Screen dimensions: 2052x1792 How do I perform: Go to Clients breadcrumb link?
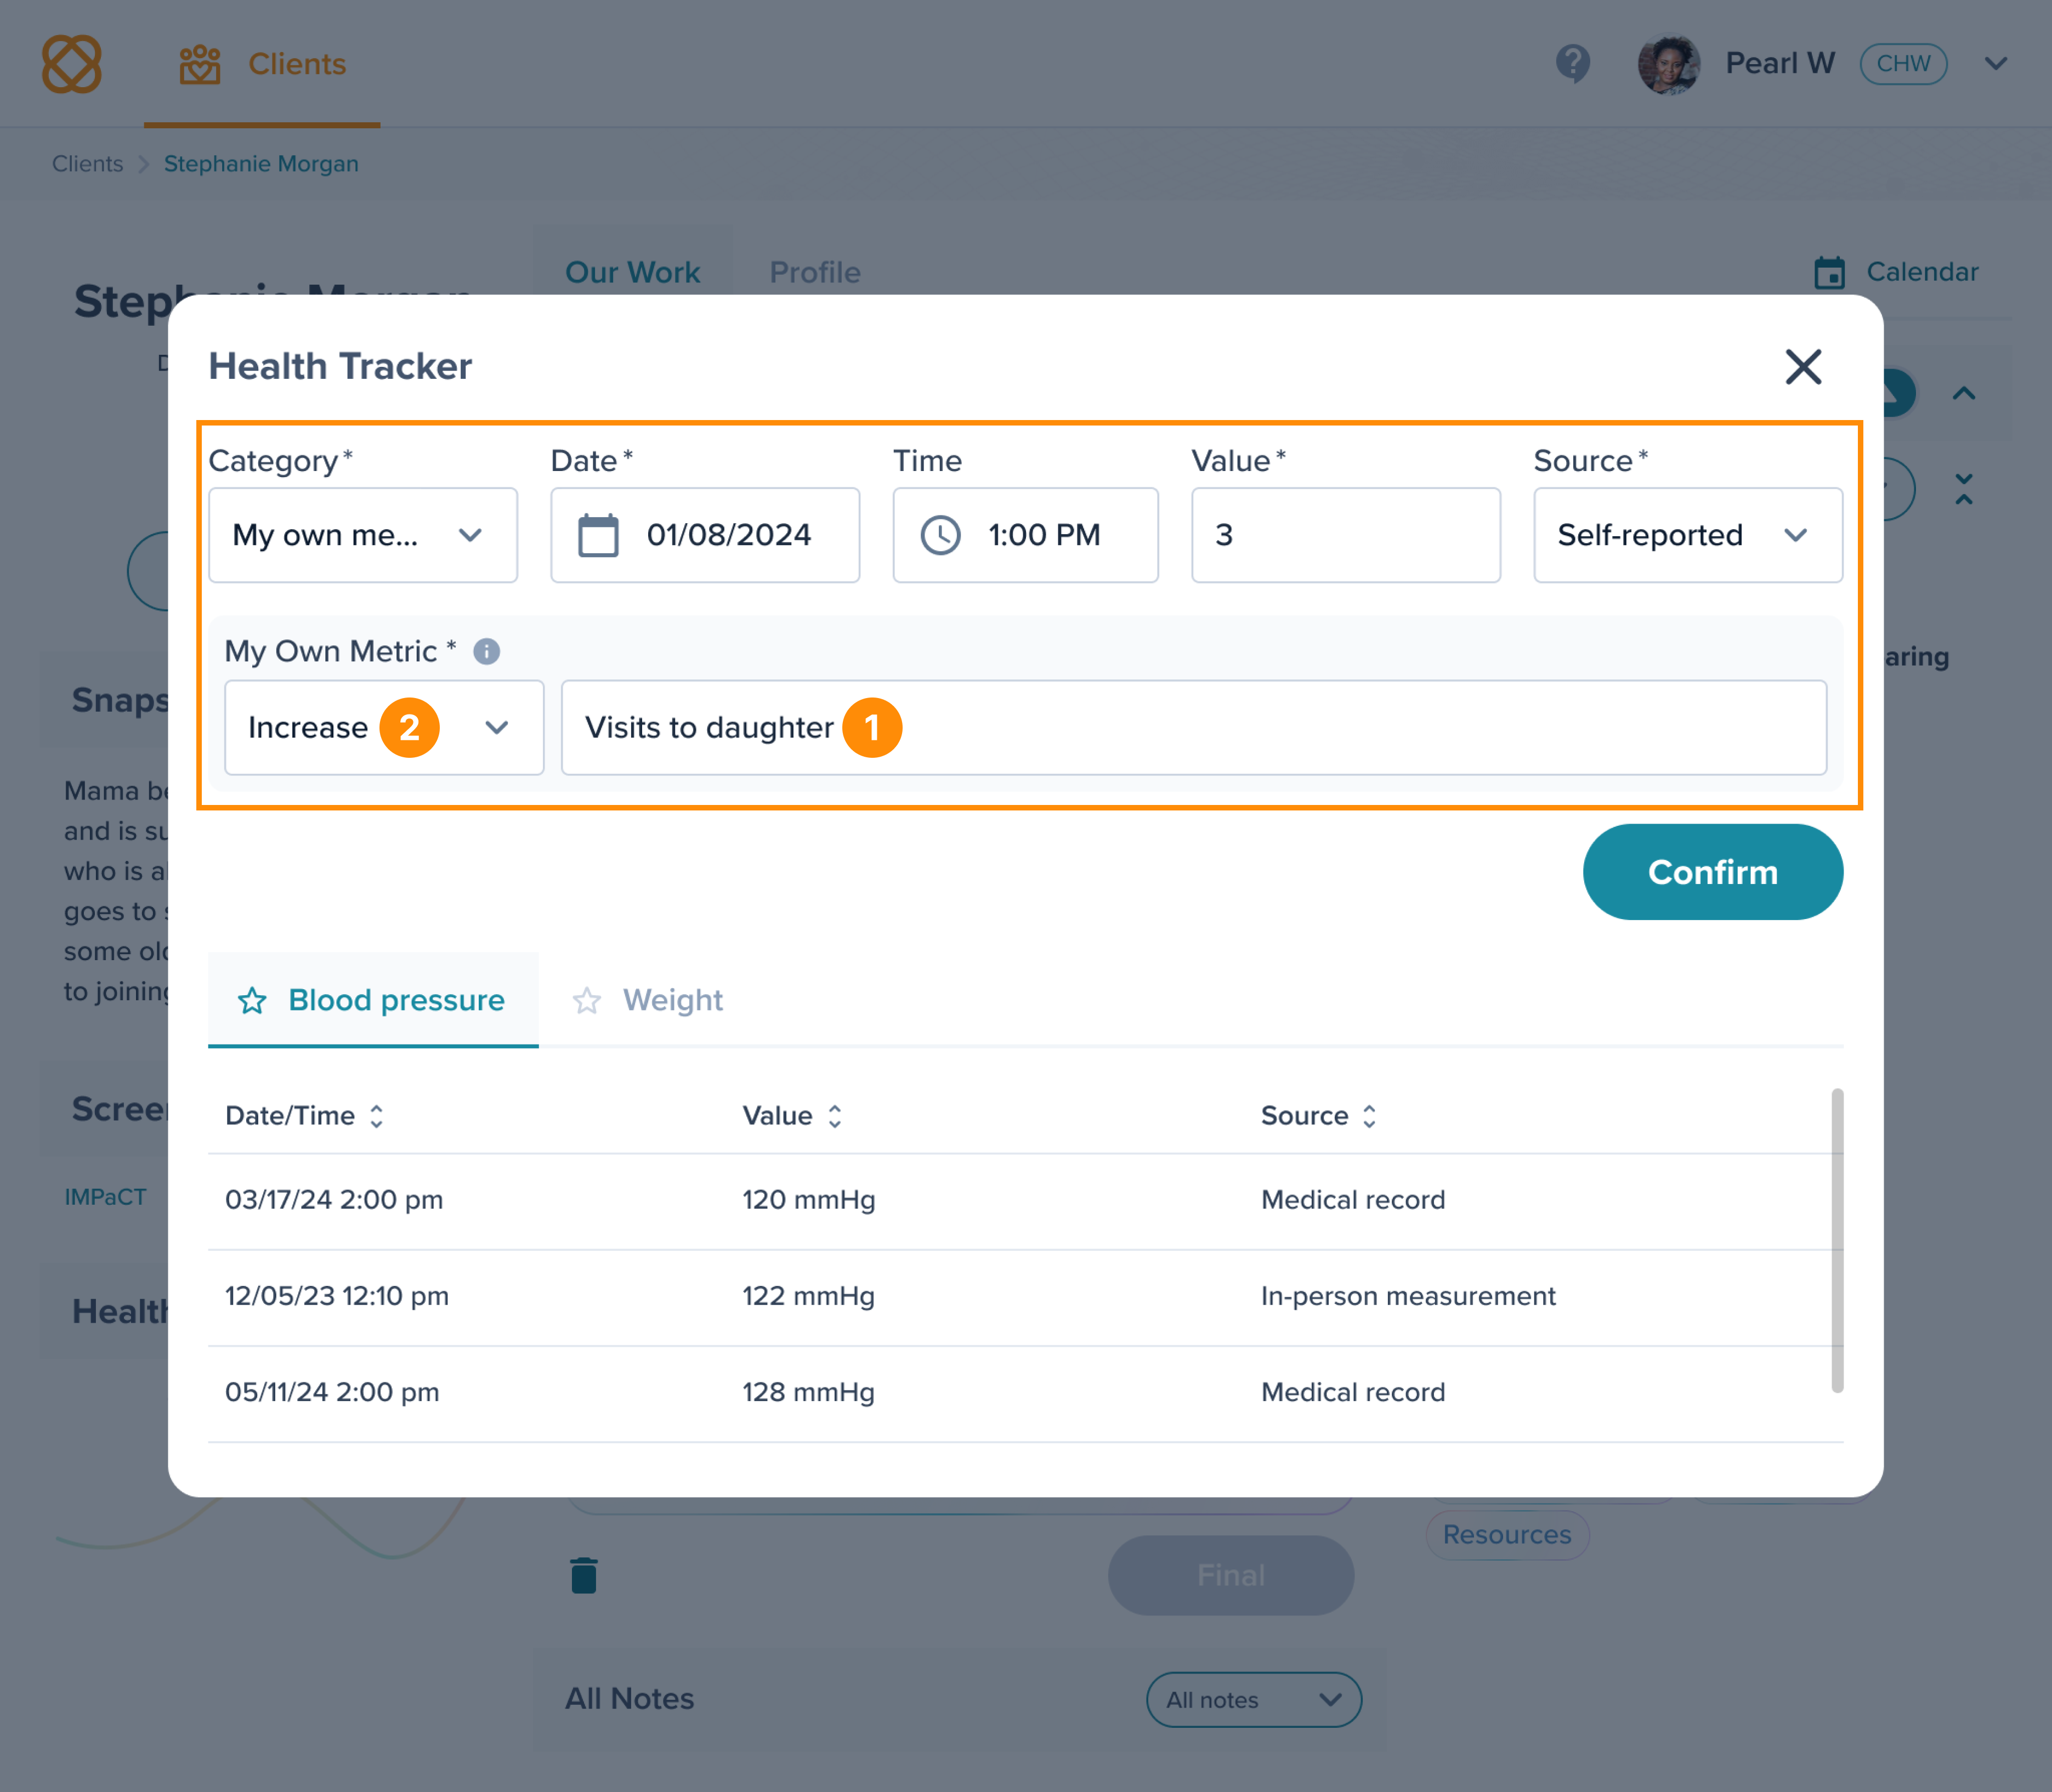[x=88, y=164]
